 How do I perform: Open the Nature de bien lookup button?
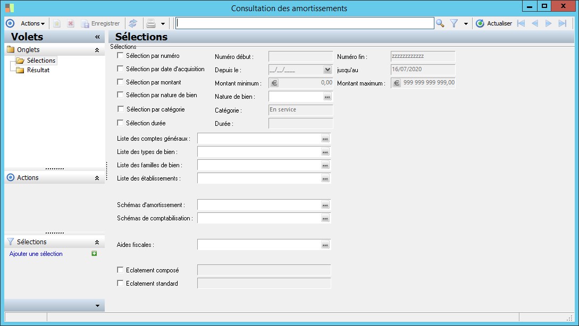click(x=327, y=97)
